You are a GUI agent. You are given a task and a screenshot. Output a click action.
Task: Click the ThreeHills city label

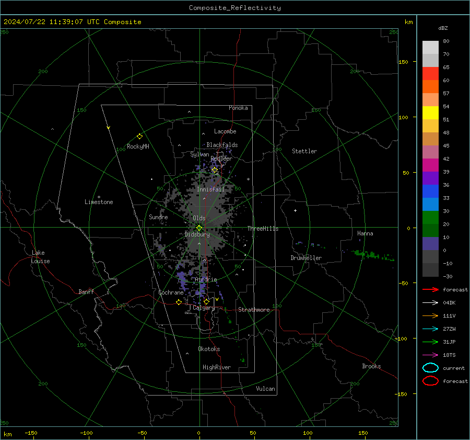263,229
